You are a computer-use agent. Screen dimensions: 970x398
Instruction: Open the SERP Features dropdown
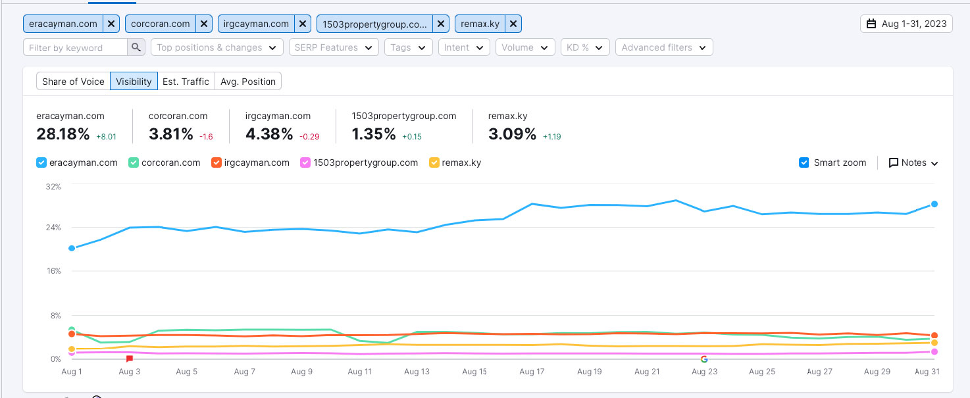click(334, 47)
